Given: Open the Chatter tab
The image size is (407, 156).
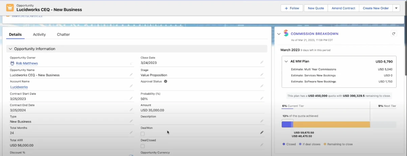Looking at the screenshot, I should pyautogui.click(x=64, y=34).
